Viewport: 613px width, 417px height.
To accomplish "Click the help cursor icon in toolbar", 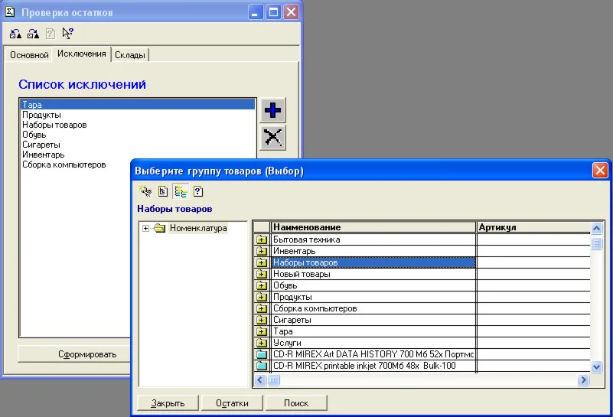I will tap(67, 33).
